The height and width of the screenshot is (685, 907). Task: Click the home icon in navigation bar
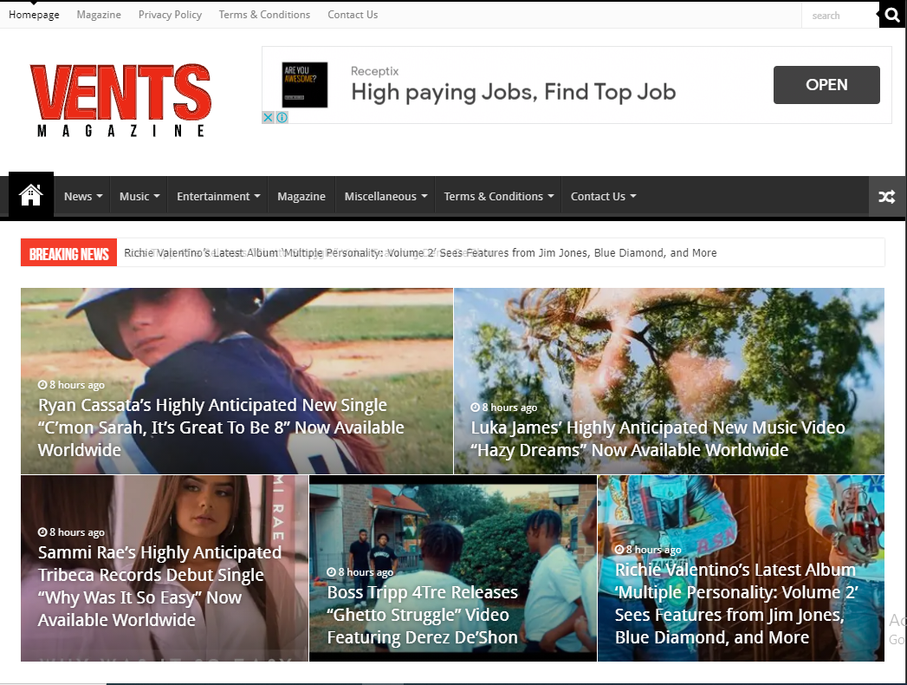click(31, 195)
